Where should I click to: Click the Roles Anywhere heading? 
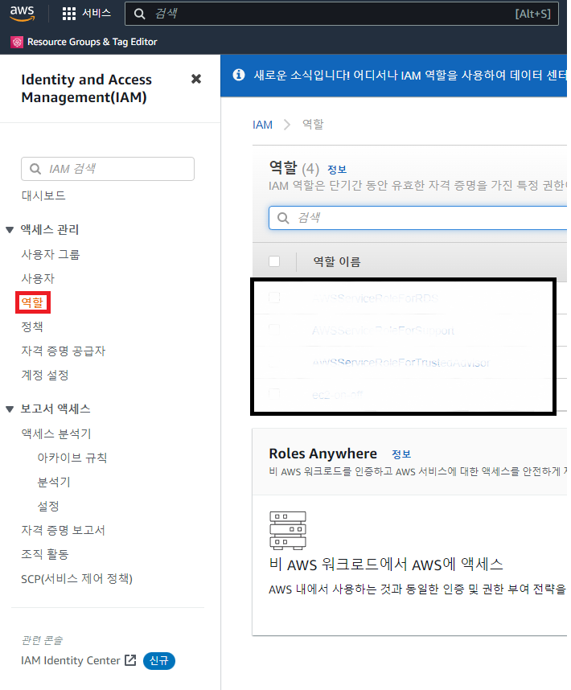(x=322, y=454)
